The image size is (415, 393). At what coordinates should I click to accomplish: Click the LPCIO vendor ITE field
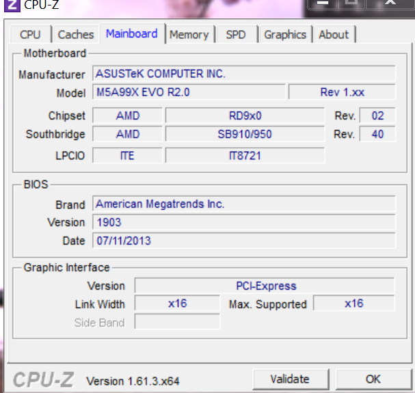[127, 155]
